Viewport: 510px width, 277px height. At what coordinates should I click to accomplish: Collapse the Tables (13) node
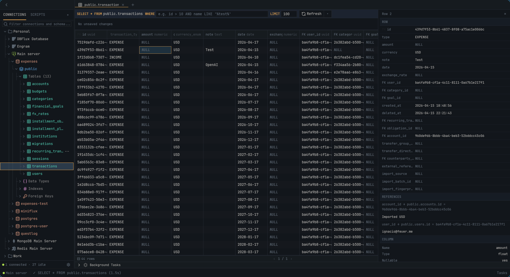(x=20, y=76)
